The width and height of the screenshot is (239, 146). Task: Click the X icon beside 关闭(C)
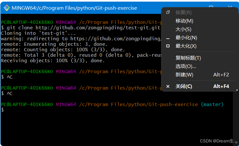click(x=168, y=86)
